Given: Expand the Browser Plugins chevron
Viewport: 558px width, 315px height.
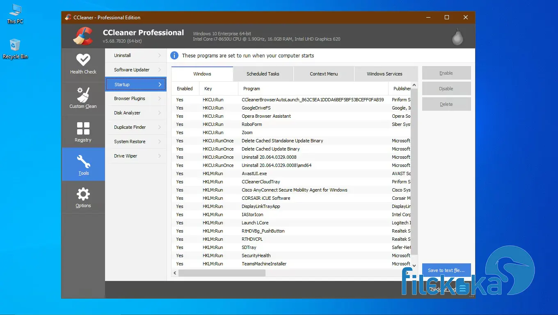Looking at the screenshot, I should point(160,98).
